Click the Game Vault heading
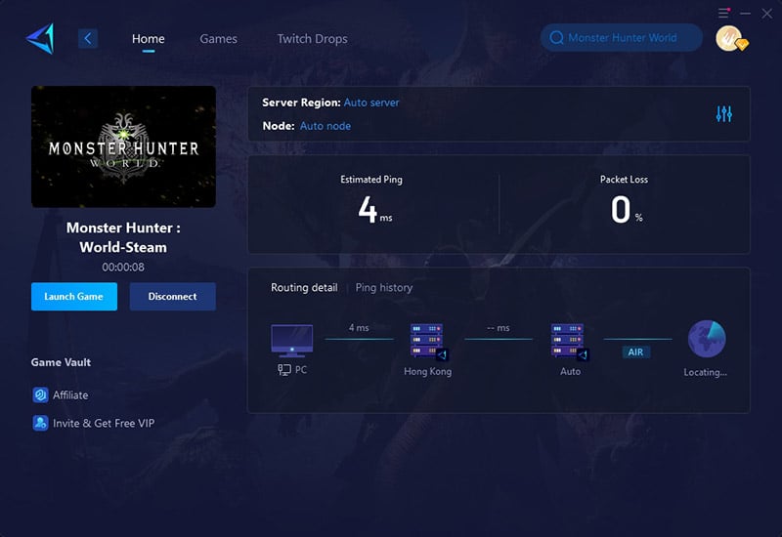Screen dimensions: 782x537 click(x=61, y=362)
